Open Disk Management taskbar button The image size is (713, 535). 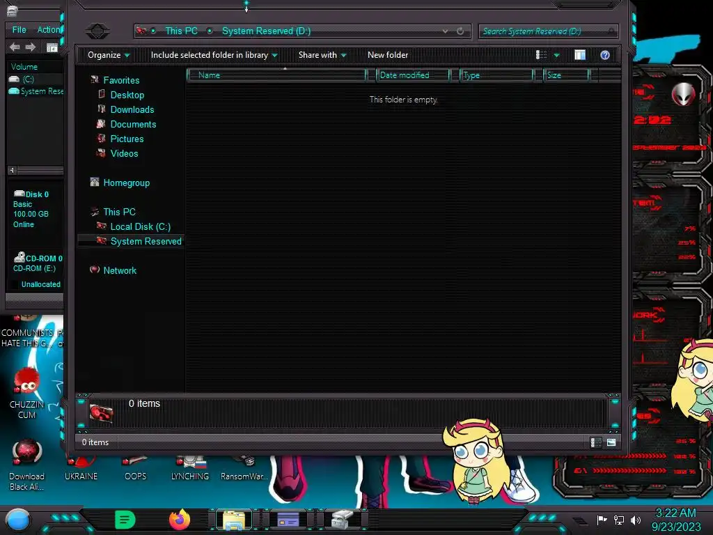[342, 520]
